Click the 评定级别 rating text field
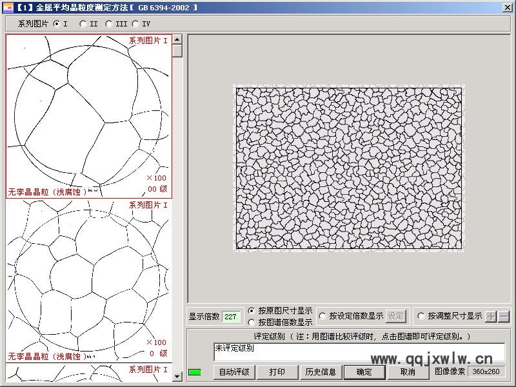The width and height of the screenshot is (516, 387). click(359, 352)
